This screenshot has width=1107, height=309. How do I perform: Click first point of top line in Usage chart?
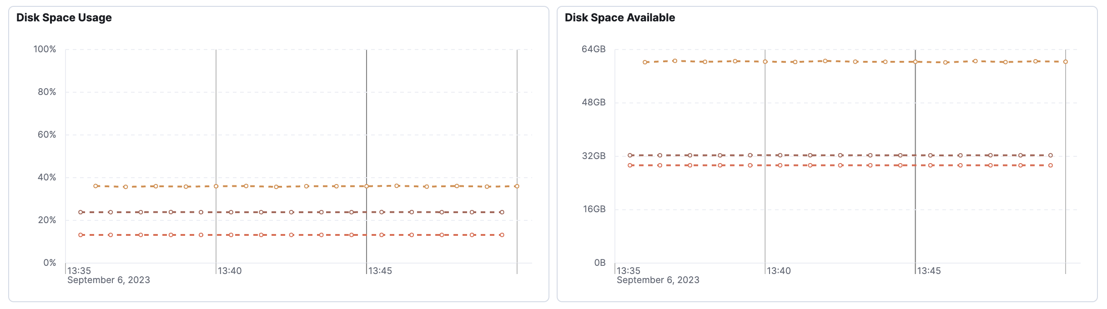tap(96, 186)
